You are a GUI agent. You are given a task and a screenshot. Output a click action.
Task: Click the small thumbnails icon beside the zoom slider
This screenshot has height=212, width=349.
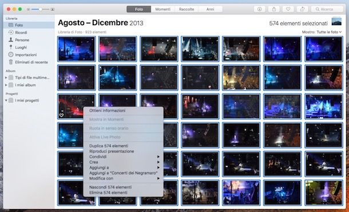coord(28,9)
